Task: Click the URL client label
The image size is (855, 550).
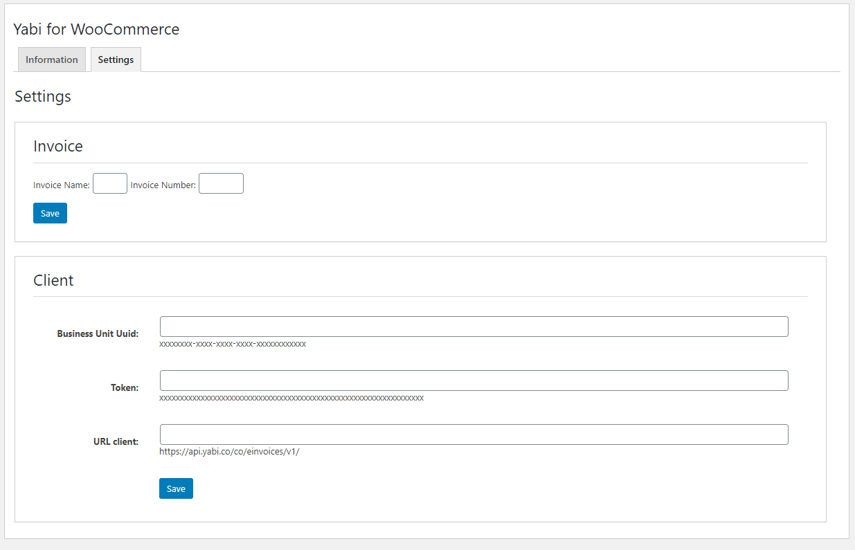Action: point(116,441)
